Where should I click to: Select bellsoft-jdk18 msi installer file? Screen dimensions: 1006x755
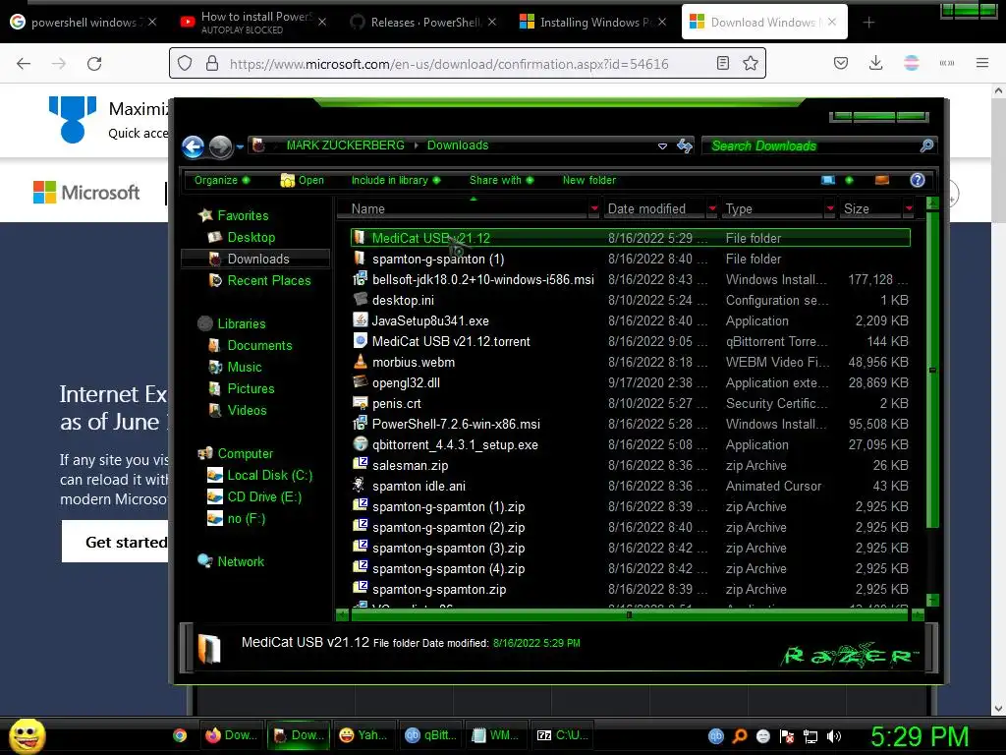[482, 280]
